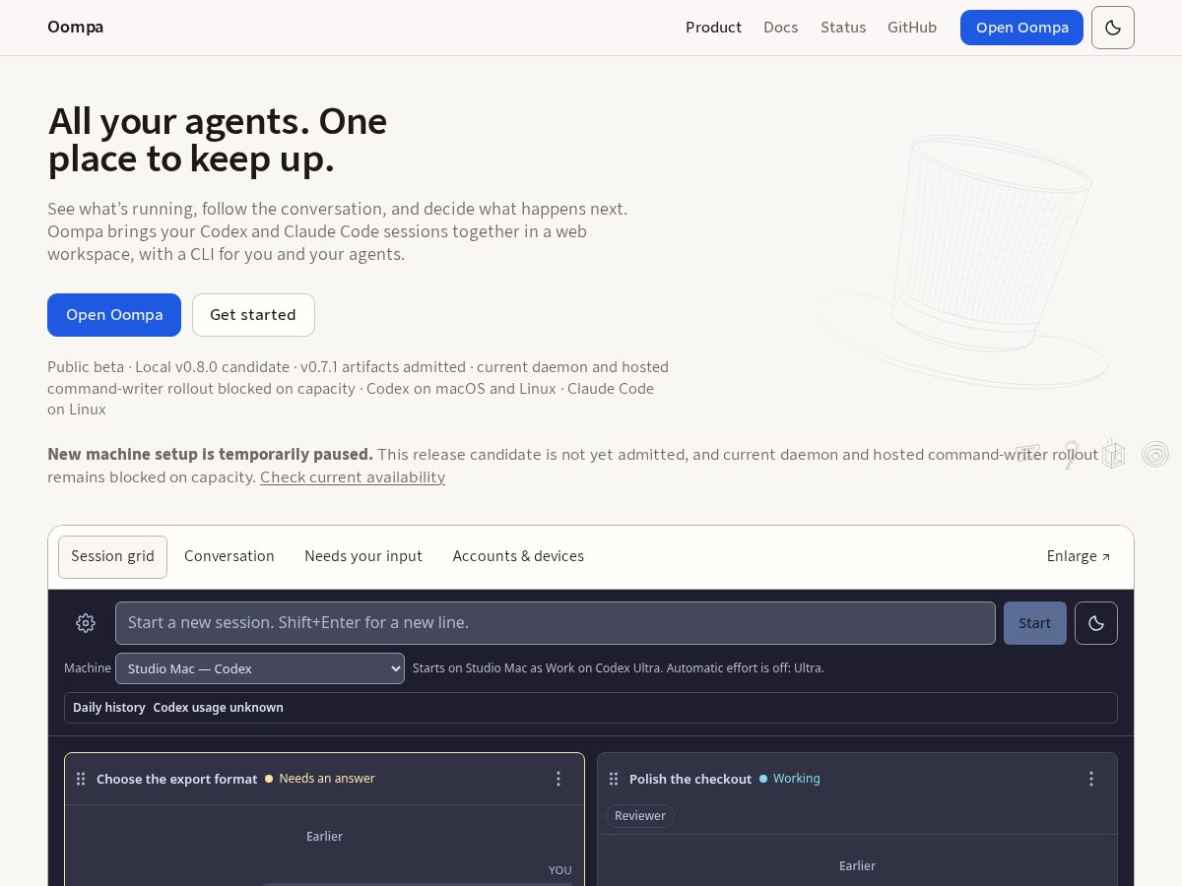Switch to the Needs your input tab
1182x886 pixels.
363,557
